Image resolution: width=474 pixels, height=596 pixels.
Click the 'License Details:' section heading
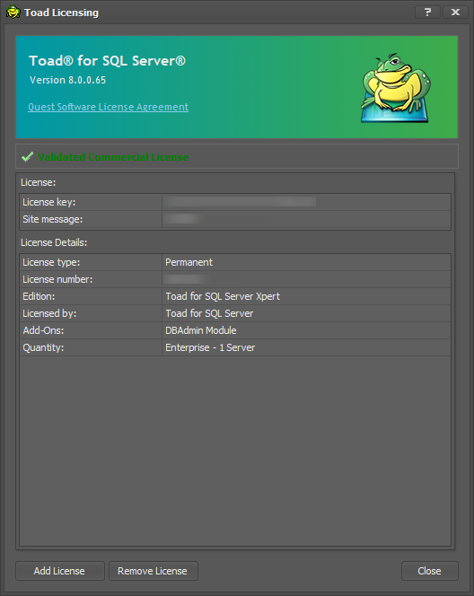54,242
